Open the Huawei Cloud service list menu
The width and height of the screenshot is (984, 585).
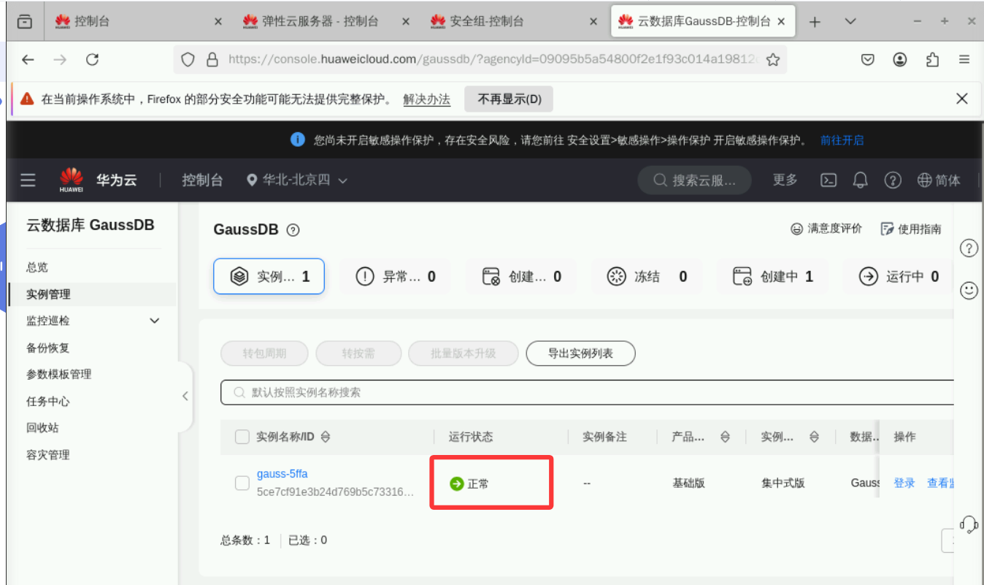[28, 180]
